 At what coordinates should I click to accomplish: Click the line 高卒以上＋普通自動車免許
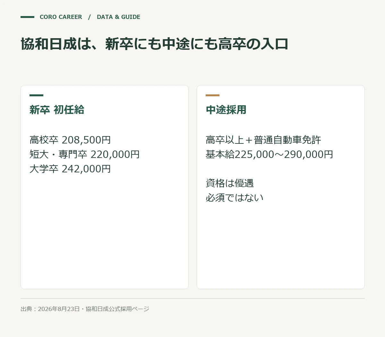click(263, 140)
